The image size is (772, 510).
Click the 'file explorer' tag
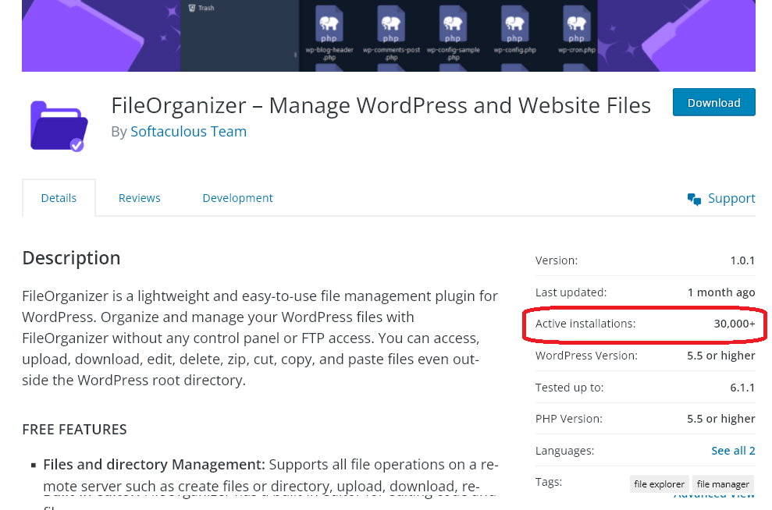tap(659, 483)
